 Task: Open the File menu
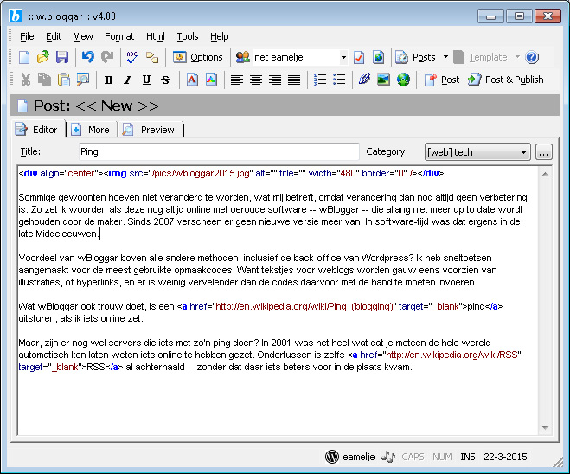[x=27, y=36]
